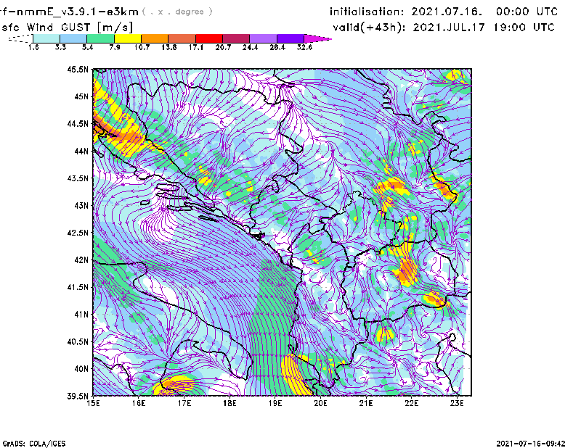
Task: Click the 'initialisation: 2021.07.16. 00:00 UTC' text
Action: click(444, 12)
